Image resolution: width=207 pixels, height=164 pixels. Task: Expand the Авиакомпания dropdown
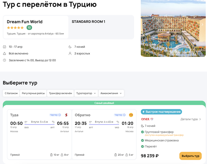click(111, 93)
